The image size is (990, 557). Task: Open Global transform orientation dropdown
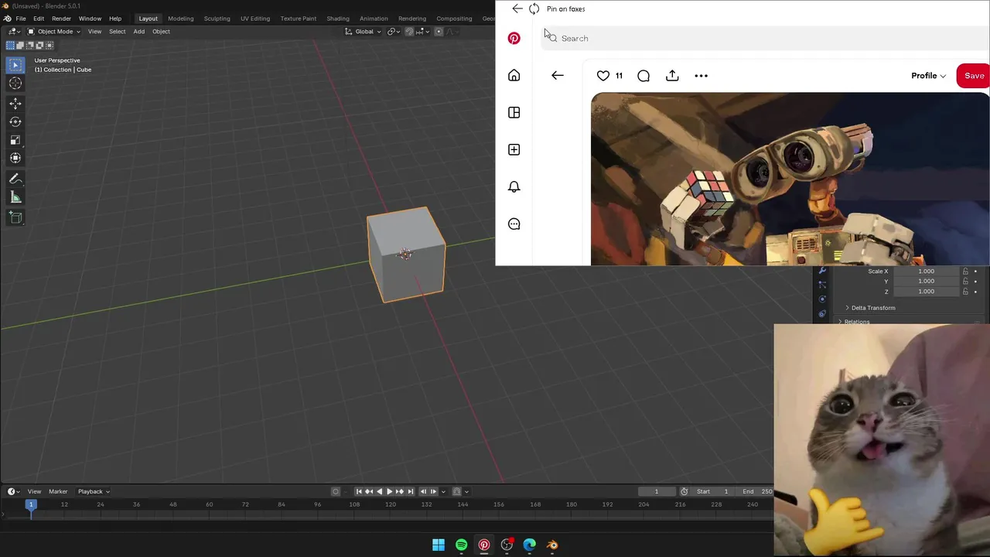(363, 32)
